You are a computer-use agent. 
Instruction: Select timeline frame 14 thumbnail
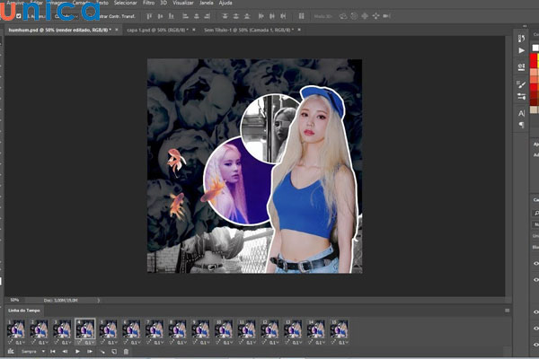coord(315,328)
